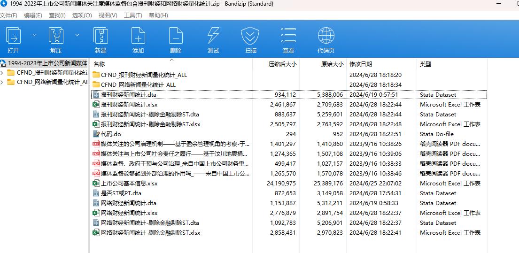Click PDF icon of 媒体关注与上市公司社会责任之履行
Image resolution: width=519 pixels, height=253 pixels.
click(x=96, y=154)
